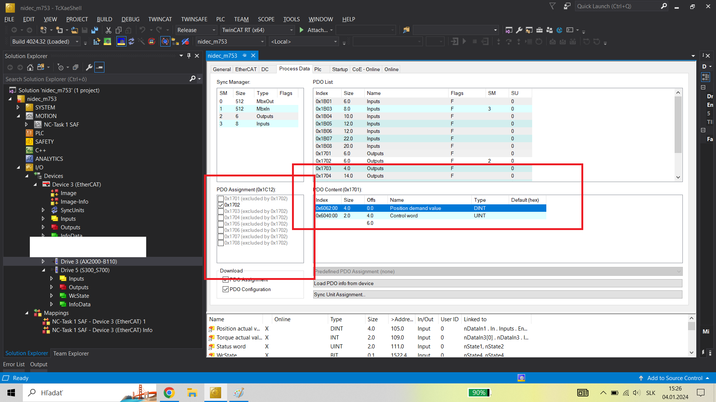The width and height of the screenshot is (716, 402).
Task: Click the Command Window terminal icon
Action: point(570,30)
